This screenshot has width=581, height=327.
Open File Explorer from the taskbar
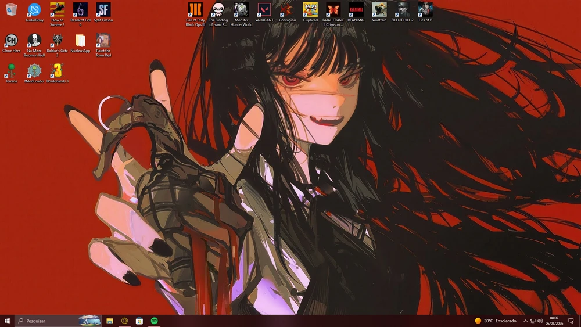click(110, 321)
